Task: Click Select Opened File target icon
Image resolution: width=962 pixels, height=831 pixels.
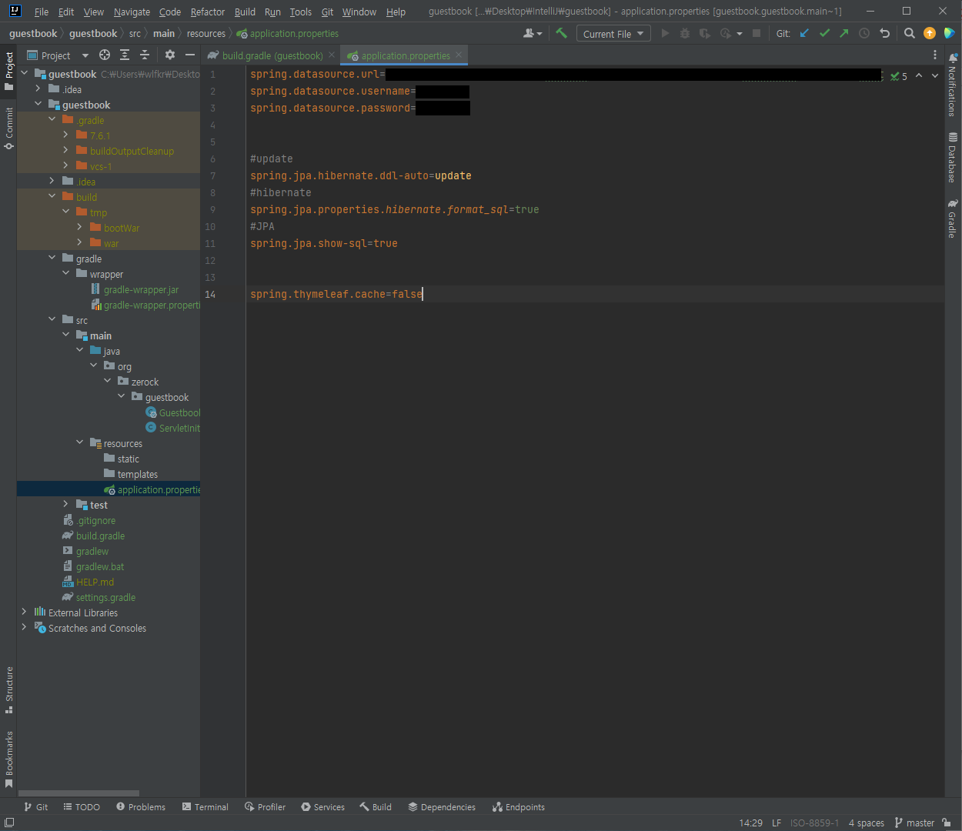Action: pos(105,55)
